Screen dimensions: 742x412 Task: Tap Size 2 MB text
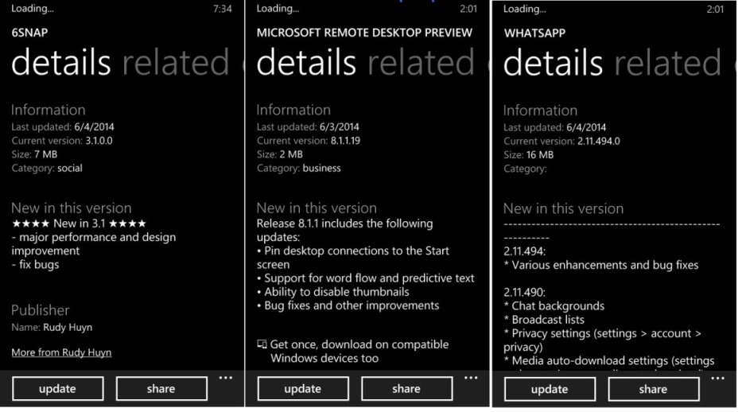click(280, 154)
